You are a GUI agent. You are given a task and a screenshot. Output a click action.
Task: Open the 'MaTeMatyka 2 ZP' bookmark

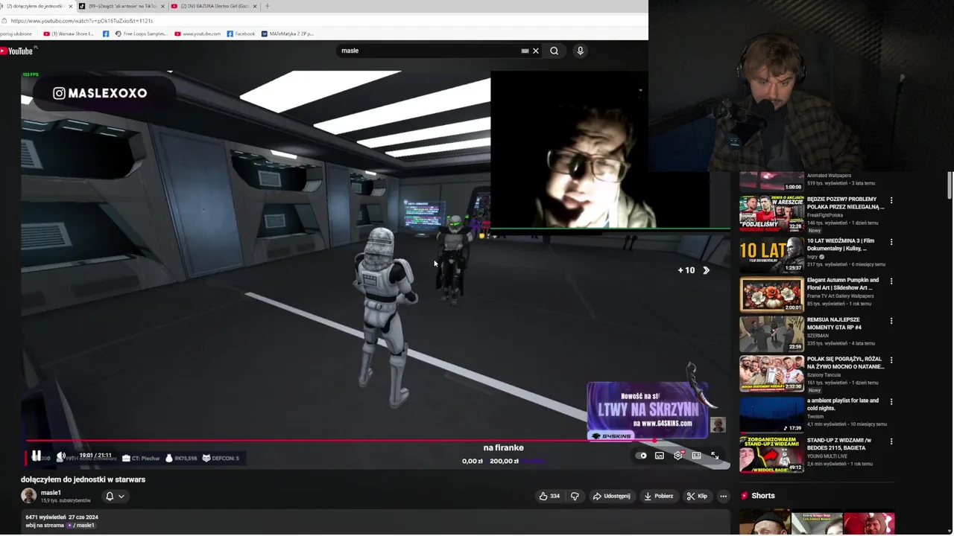288,33
